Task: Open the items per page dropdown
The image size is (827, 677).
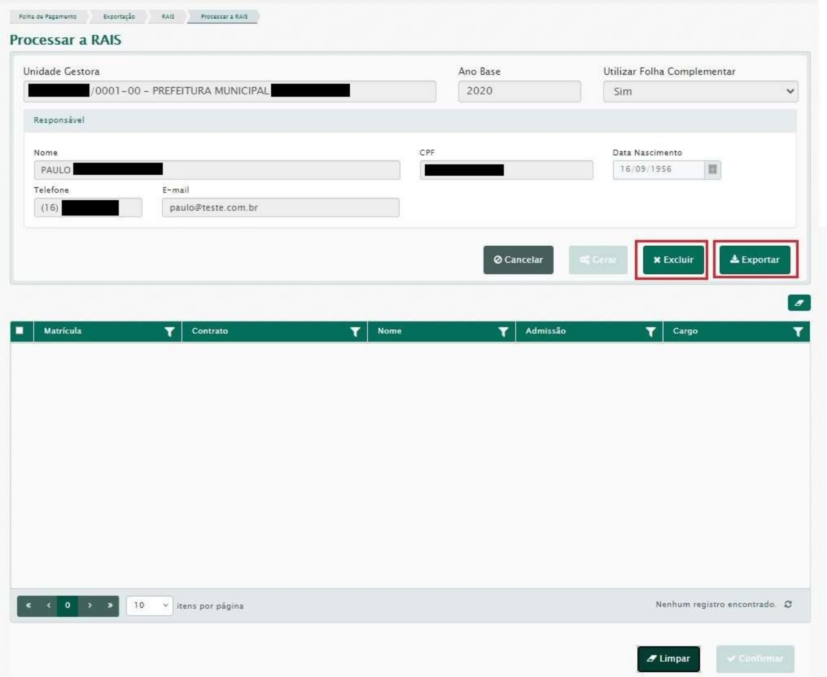Action: point(149,605)
